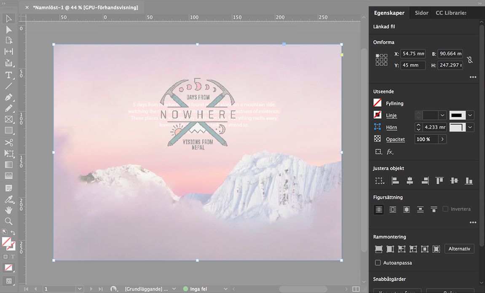Switch to the Sidor tab
Image resolution: width=485 pixels, height=293 pixels.
pos(422,13)
